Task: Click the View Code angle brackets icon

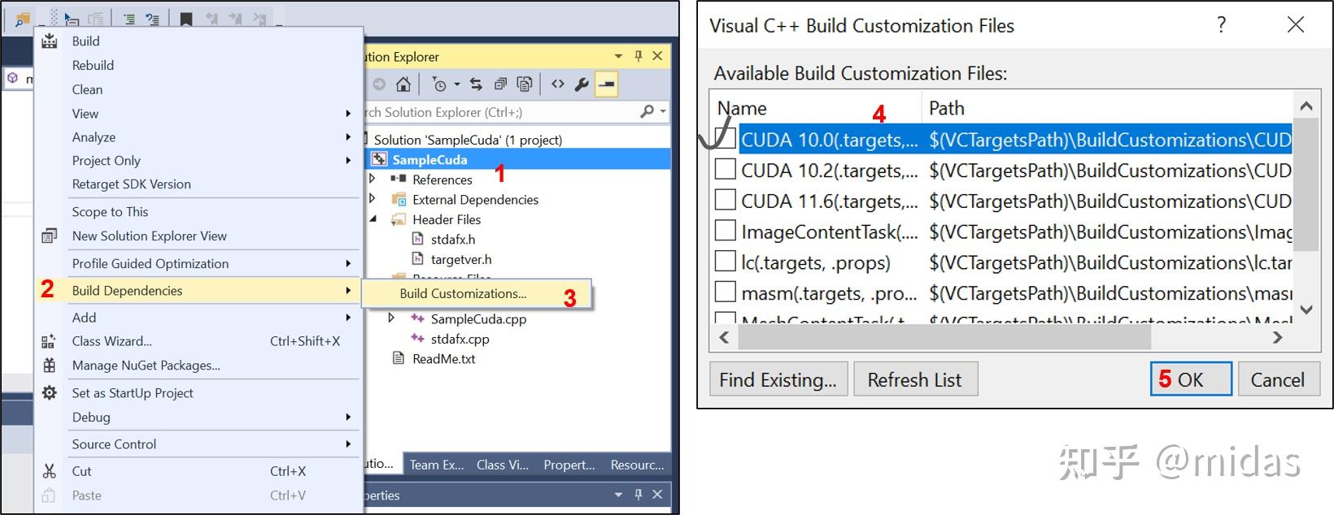Action: pyautogui.click(x=557, y=84)
